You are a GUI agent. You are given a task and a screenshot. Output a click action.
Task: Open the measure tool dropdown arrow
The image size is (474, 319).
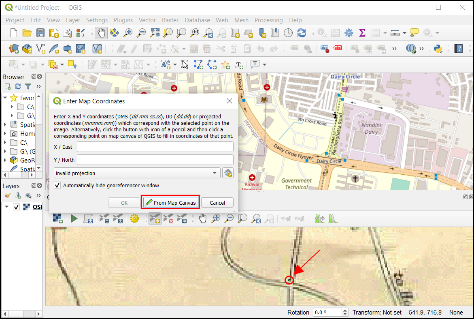[x=404, y=33]
